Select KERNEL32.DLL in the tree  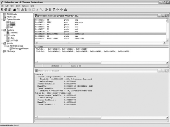pyautogui.click(x=16, y=46)
